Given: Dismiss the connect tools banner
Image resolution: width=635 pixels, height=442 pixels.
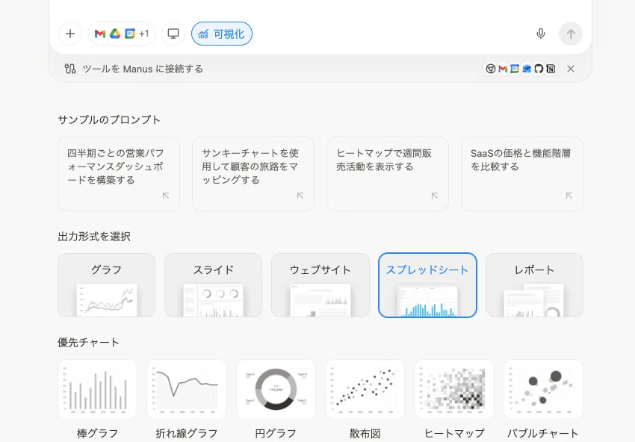Looking at the screenshot, I should click(x=571, y=69).
